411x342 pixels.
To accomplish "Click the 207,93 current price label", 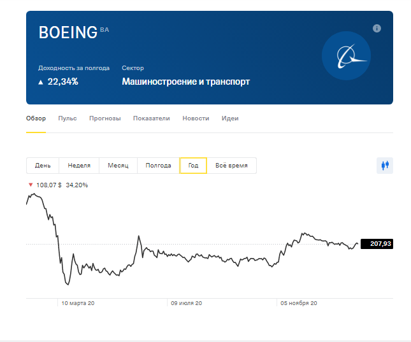I will (x=377, y=243).
